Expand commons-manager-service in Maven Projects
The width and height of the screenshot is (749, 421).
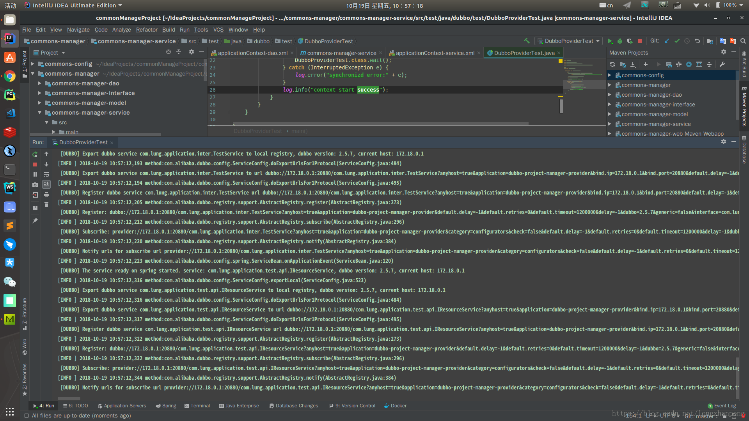point(610,124)
